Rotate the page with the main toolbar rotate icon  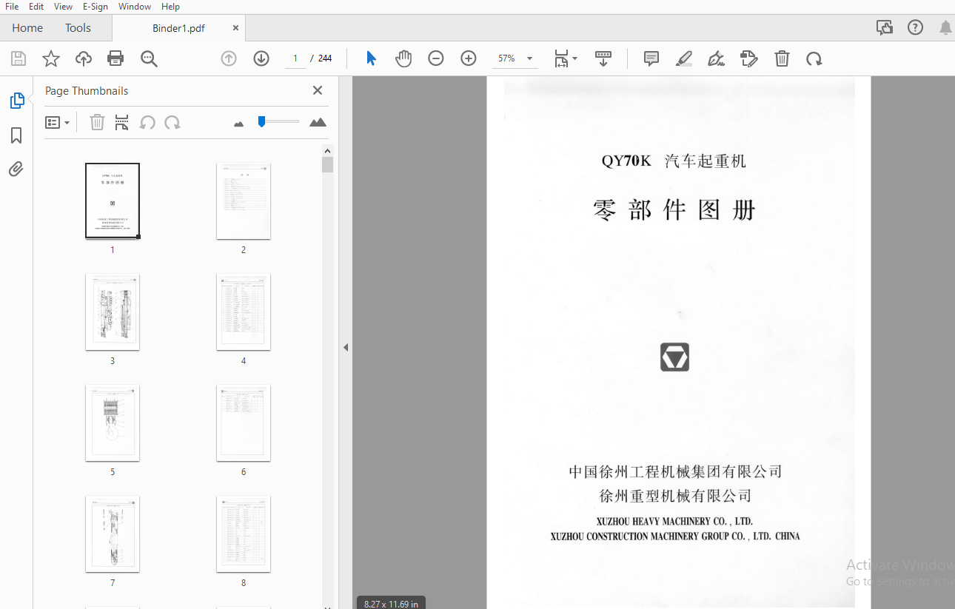pyautogui.click(x=814, y=58)
